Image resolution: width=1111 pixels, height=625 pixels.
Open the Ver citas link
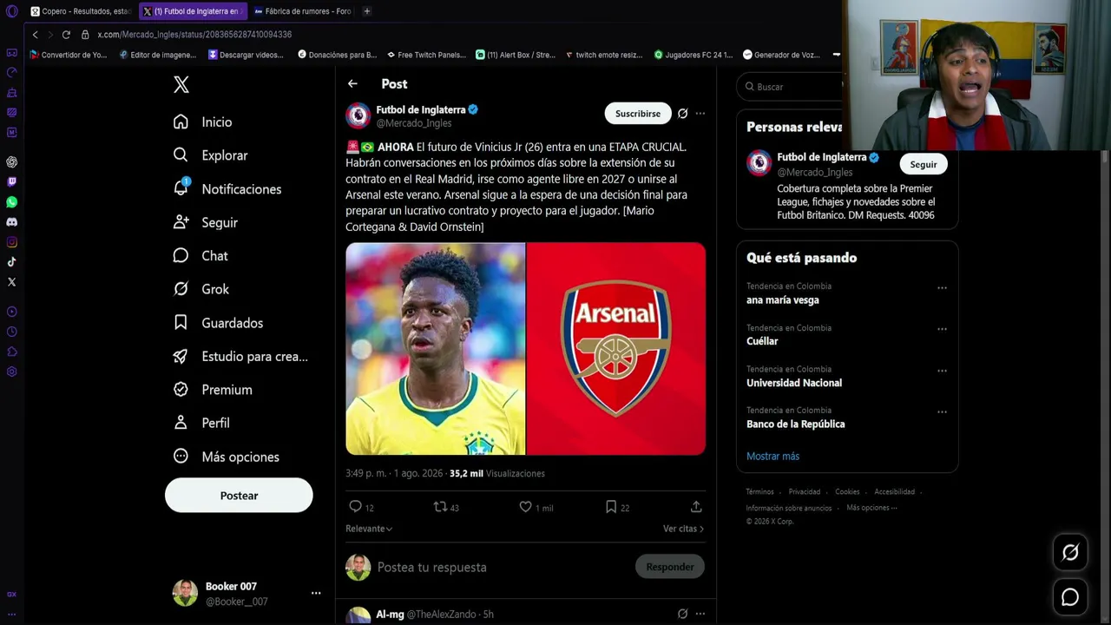(683, 529)
